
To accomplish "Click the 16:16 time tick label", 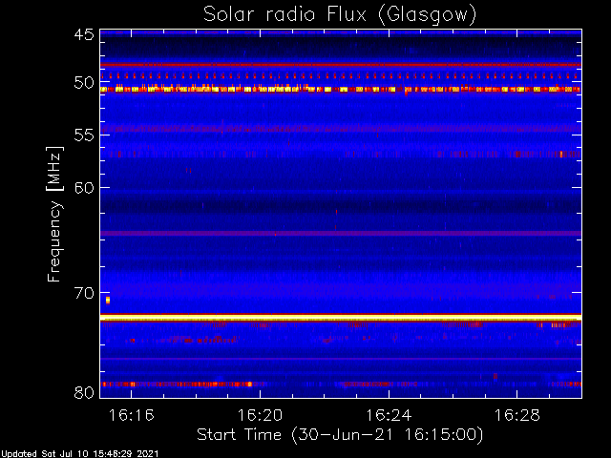I will (132, 415).
